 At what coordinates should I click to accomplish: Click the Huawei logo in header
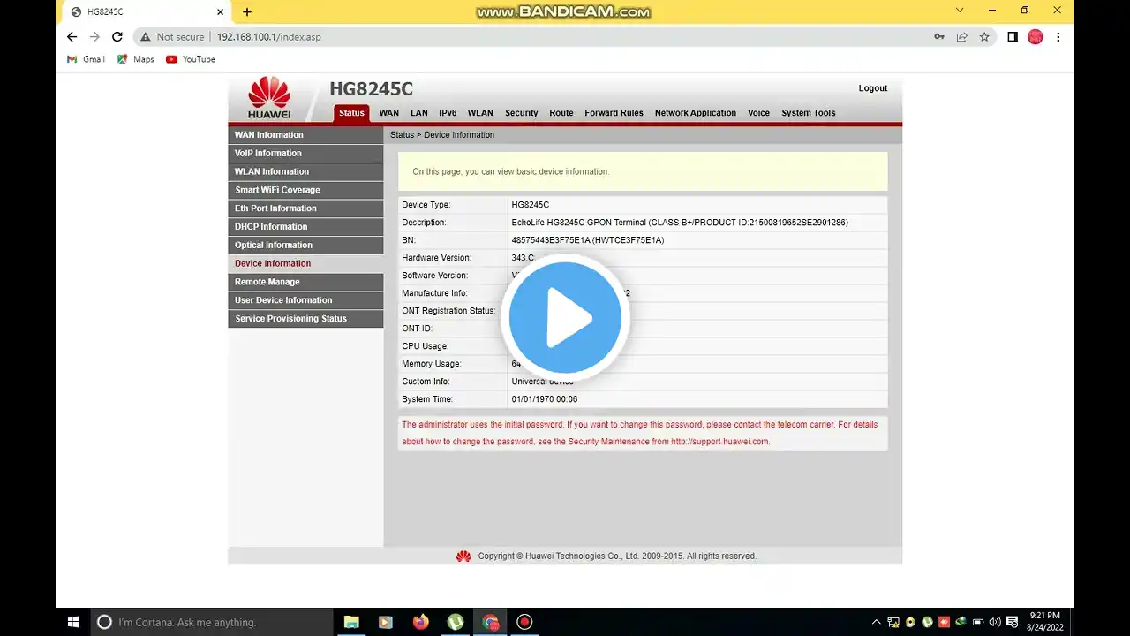pos(269,97)
